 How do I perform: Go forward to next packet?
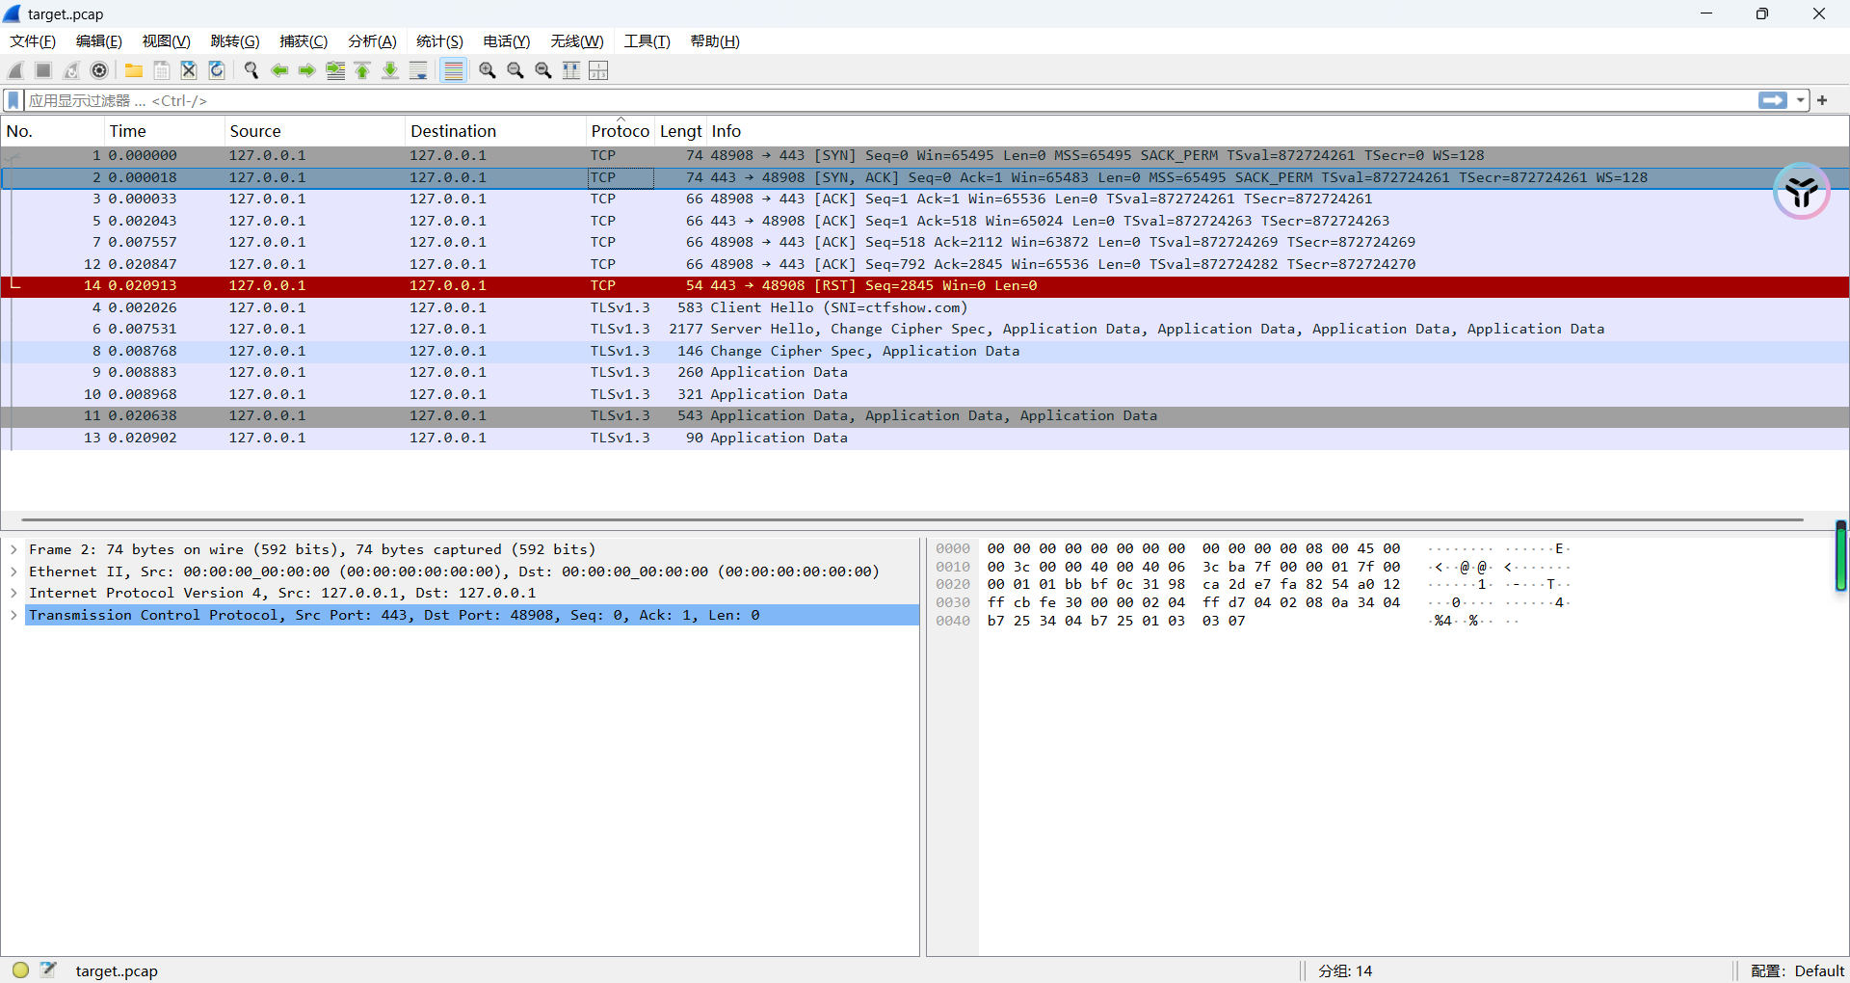tap(307, 70)
